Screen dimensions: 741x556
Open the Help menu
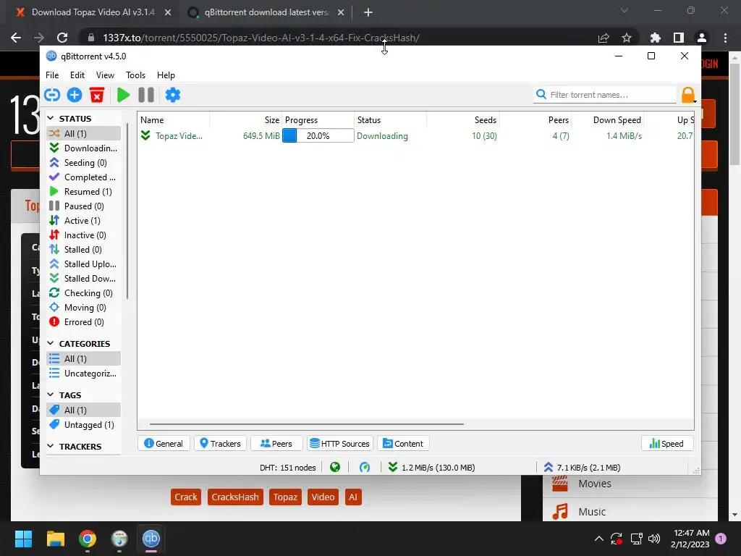pos(166,75)
